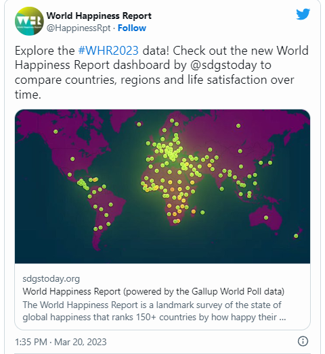Click the tweet info circle icon

[x=303, y=341]
